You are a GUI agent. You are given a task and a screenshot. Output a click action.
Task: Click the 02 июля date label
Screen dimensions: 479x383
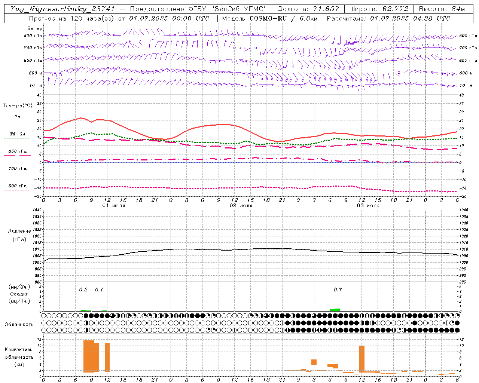[241, 206]
